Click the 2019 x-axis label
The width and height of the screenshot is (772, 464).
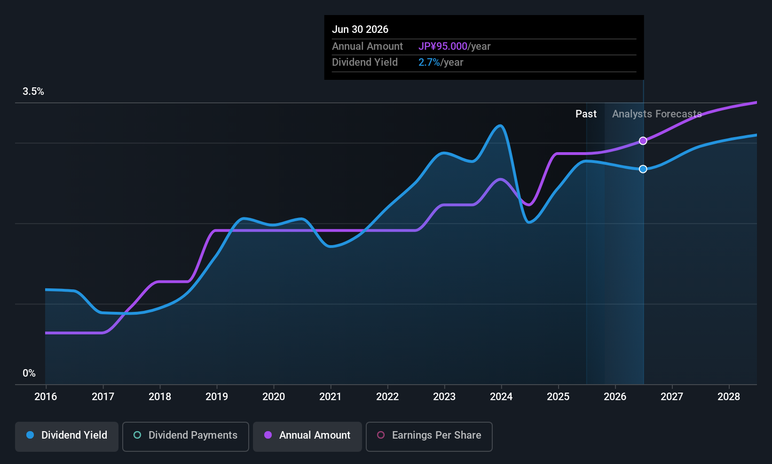click(217, 397)
